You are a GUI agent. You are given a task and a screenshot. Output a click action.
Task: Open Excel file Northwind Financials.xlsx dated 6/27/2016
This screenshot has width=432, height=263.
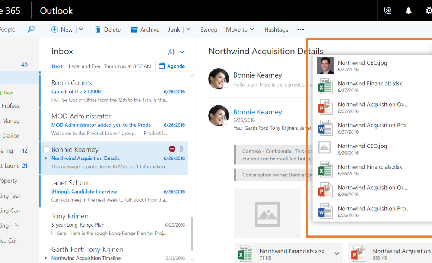pos(372,86)
